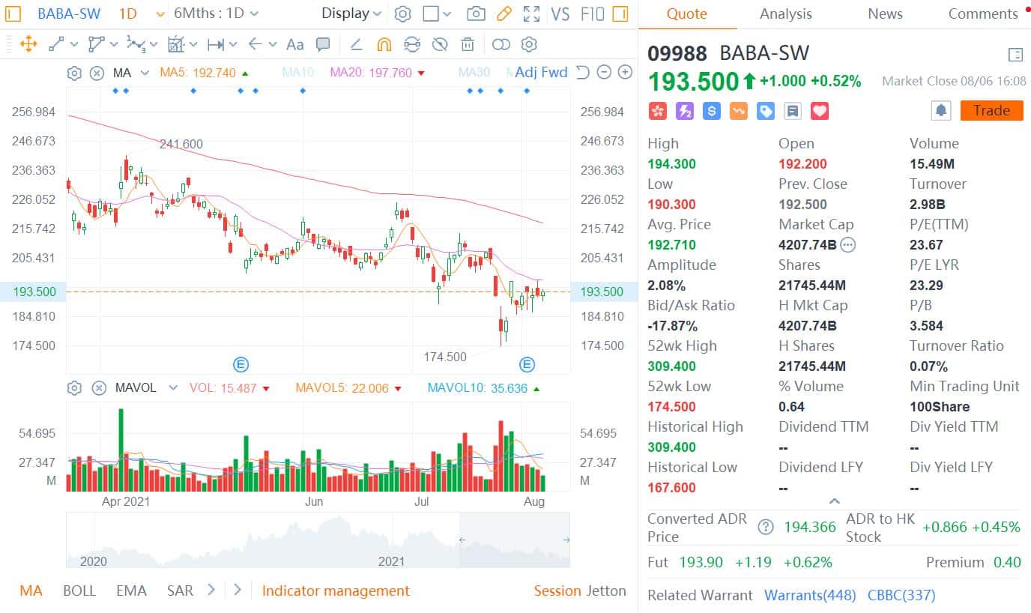Select the drawing pencil tool
Screen dimensions: 1031x613
[503, 13]
